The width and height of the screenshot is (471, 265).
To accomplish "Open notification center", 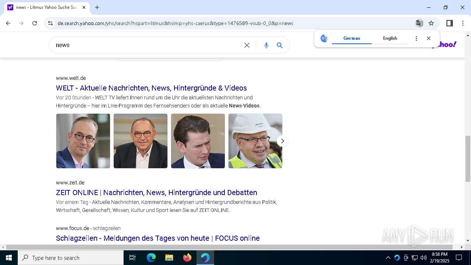I will coord(459,258).
